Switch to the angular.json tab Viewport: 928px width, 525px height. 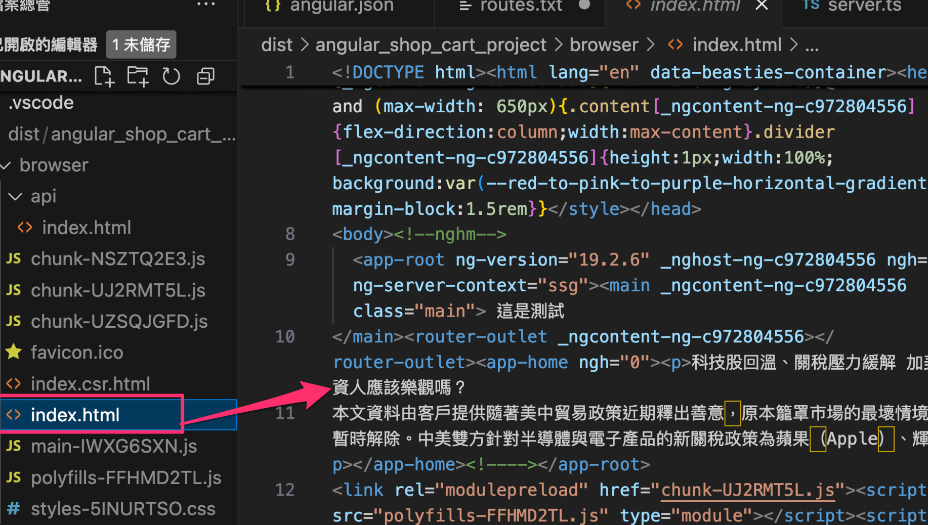click(341, 6)
